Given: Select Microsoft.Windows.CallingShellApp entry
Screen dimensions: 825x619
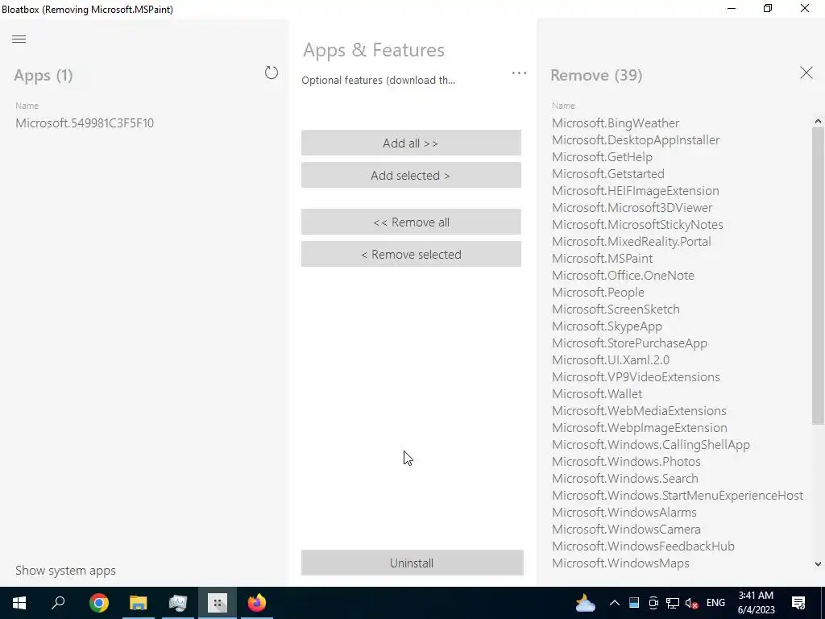Looking at the screenshot, I should [x=651, y=445].
